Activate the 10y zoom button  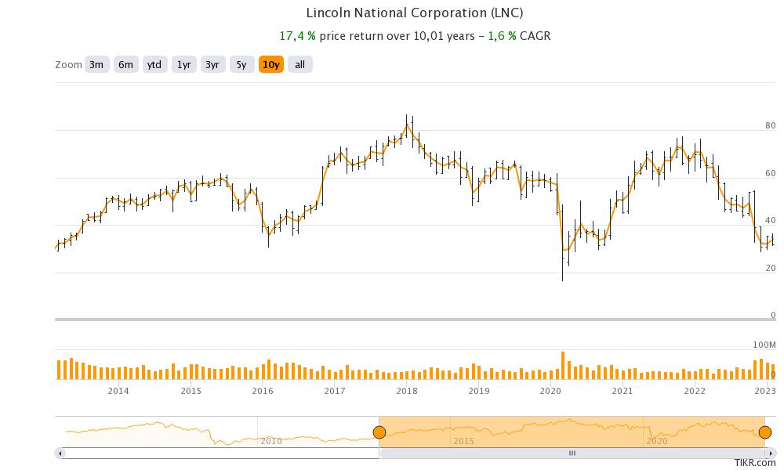point(271,64)
